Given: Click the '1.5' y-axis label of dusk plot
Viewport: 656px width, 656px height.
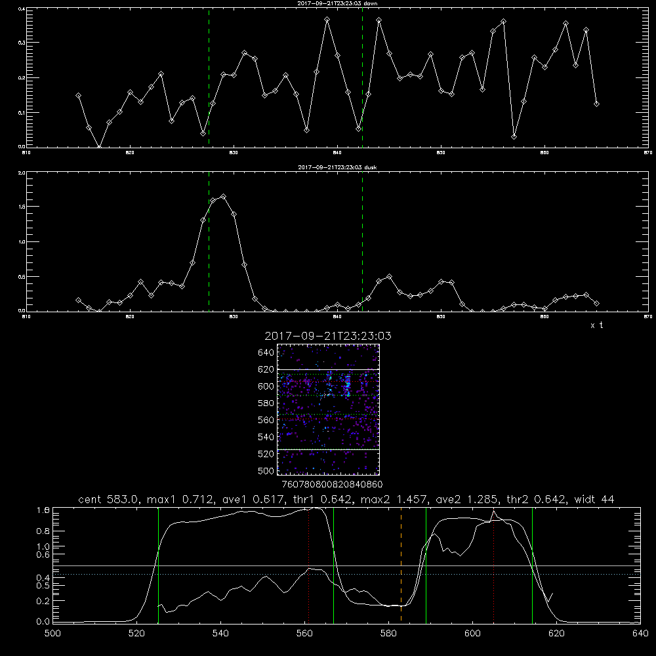Looking at the screenshot, I should coord(22,207).
